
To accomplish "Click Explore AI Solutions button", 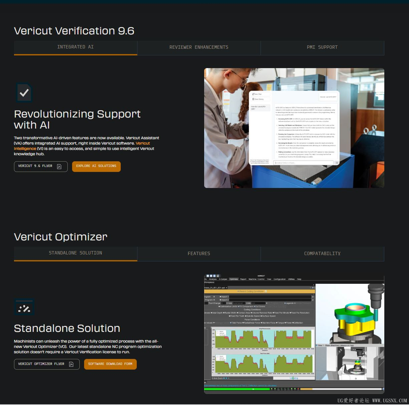I will 96,166.
